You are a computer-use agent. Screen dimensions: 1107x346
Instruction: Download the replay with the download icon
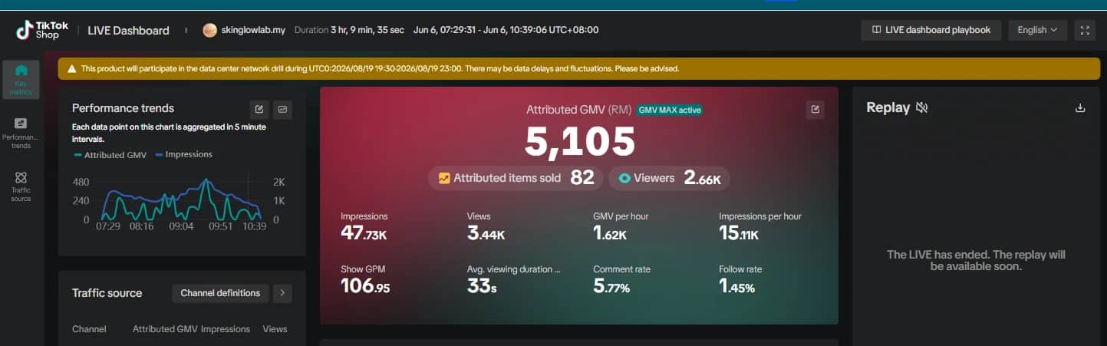click(1080, 108)
